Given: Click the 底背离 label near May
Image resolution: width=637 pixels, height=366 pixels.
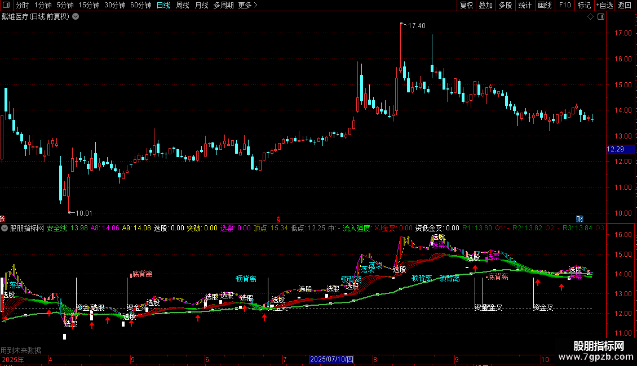Looking at the screenshot, I should 142,274.
